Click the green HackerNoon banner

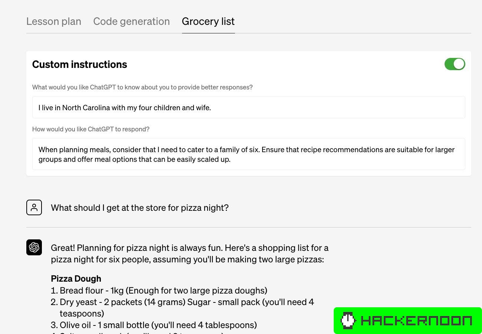tap(408, 320)
